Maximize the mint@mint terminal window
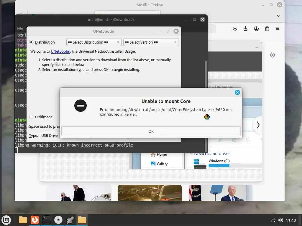The image size is (302, 226). (194, 19)
